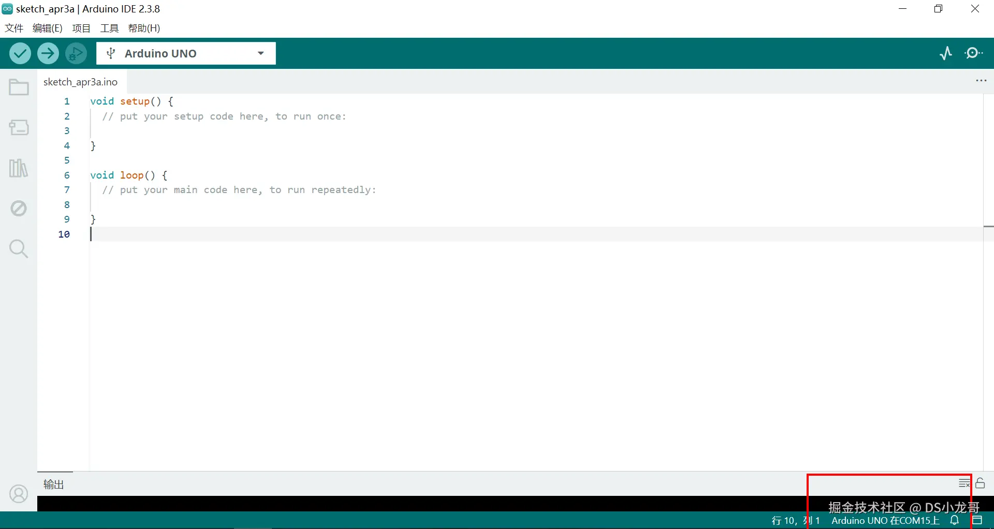The height and width of the screenshot is (529, 994).
Task: Click the Verify sketch checkmark button
Action: tap(20, 53)
